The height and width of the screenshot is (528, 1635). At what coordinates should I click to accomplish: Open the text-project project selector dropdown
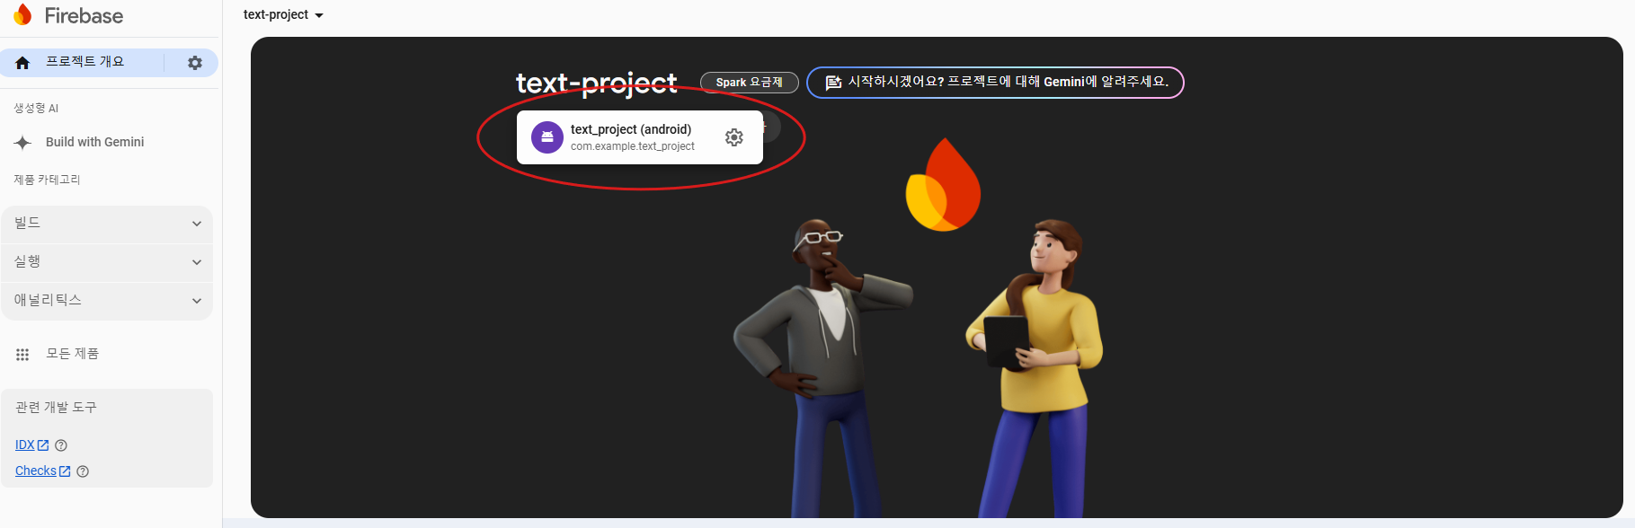[x=283, y=15]
